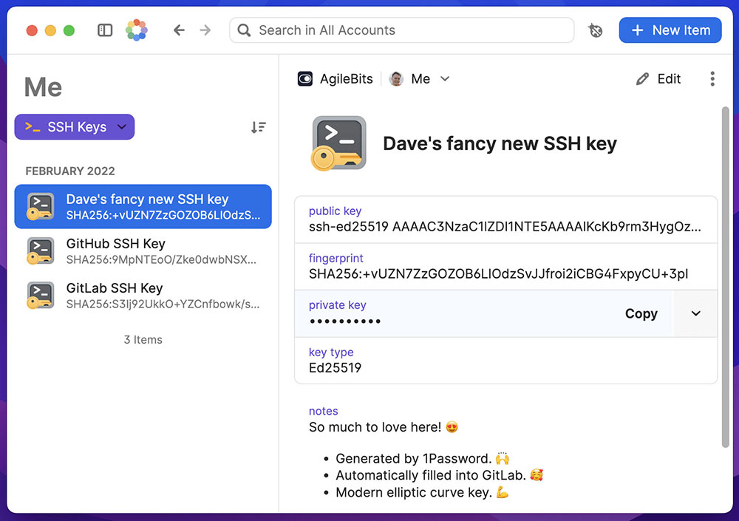Navigate forward with the right arrow
The height and width of the screenshot is (521, 739).
tap(205, 30)
